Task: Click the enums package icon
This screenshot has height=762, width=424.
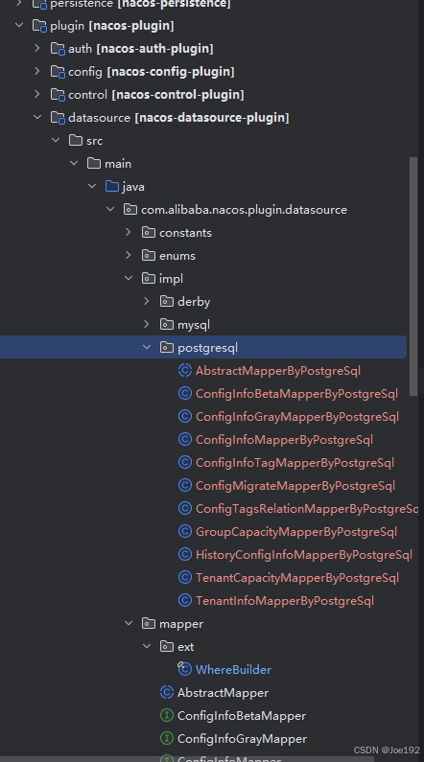Action: pyautogui.click(x=149, y=255)
